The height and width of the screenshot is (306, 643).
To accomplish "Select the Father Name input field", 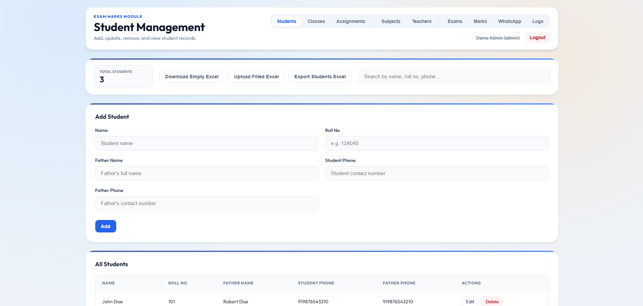I will [x=207, y=173].
